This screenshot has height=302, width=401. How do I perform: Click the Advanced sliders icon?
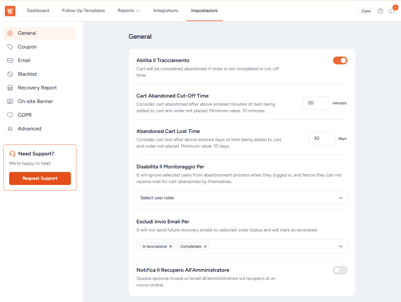point(10,129)
